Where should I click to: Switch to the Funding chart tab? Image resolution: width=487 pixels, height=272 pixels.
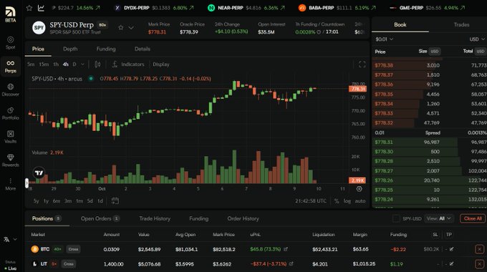click(x=106, y=49)
